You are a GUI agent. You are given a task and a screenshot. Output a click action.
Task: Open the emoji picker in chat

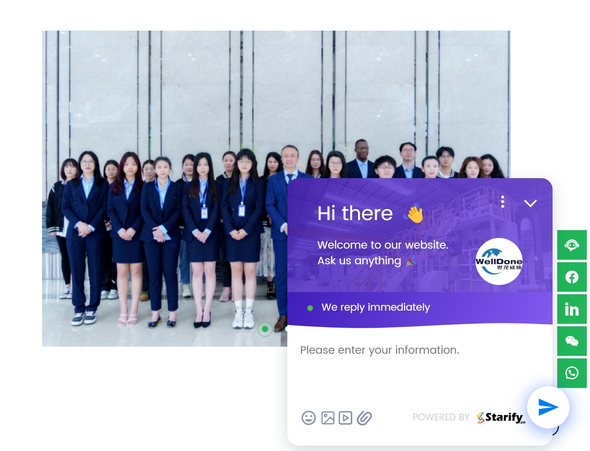click(309, 418)
